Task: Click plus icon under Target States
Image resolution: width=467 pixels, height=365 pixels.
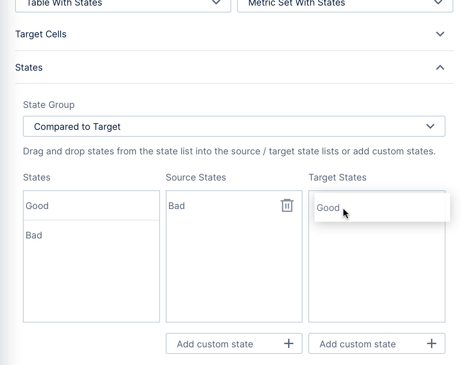Action: 432,343
